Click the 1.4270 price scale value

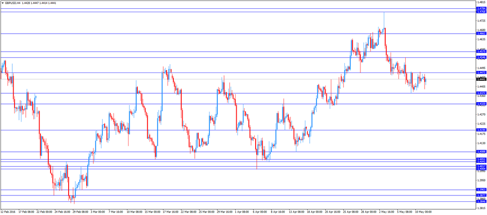pos(481,114)
